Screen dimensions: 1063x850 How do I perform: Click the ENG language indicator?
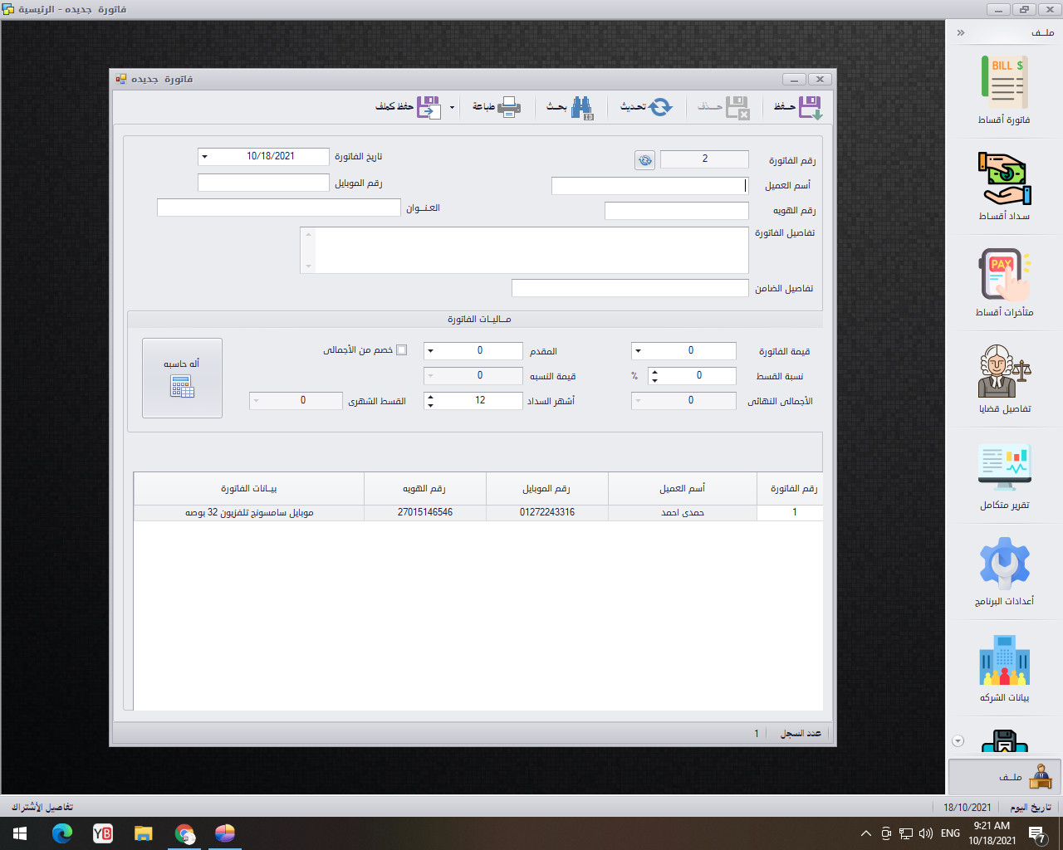(x=951, y=833)
